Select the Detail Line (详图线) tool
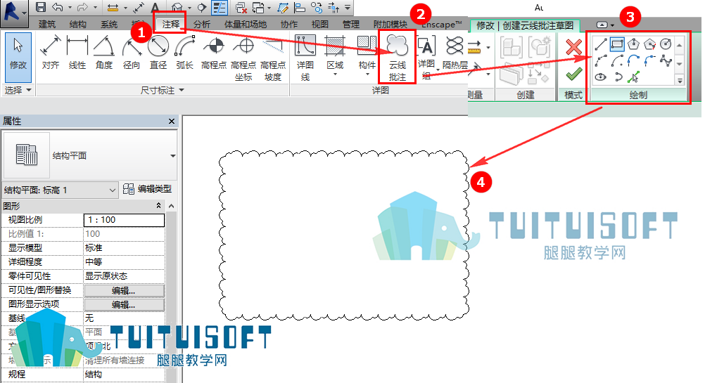 point(305,58)
